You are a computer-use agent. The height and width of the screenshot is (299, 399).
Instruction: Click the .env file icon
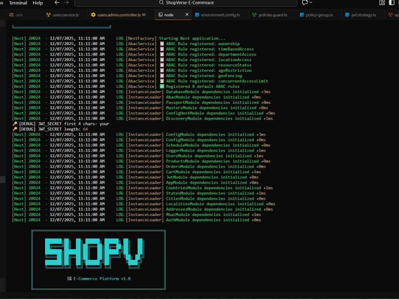coord(12,15)
